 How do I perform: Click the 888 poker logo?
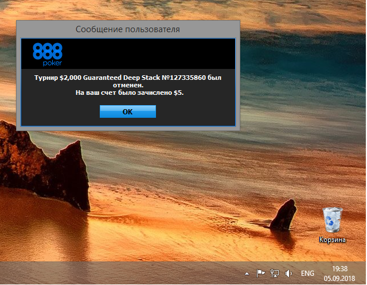point(48,54)
